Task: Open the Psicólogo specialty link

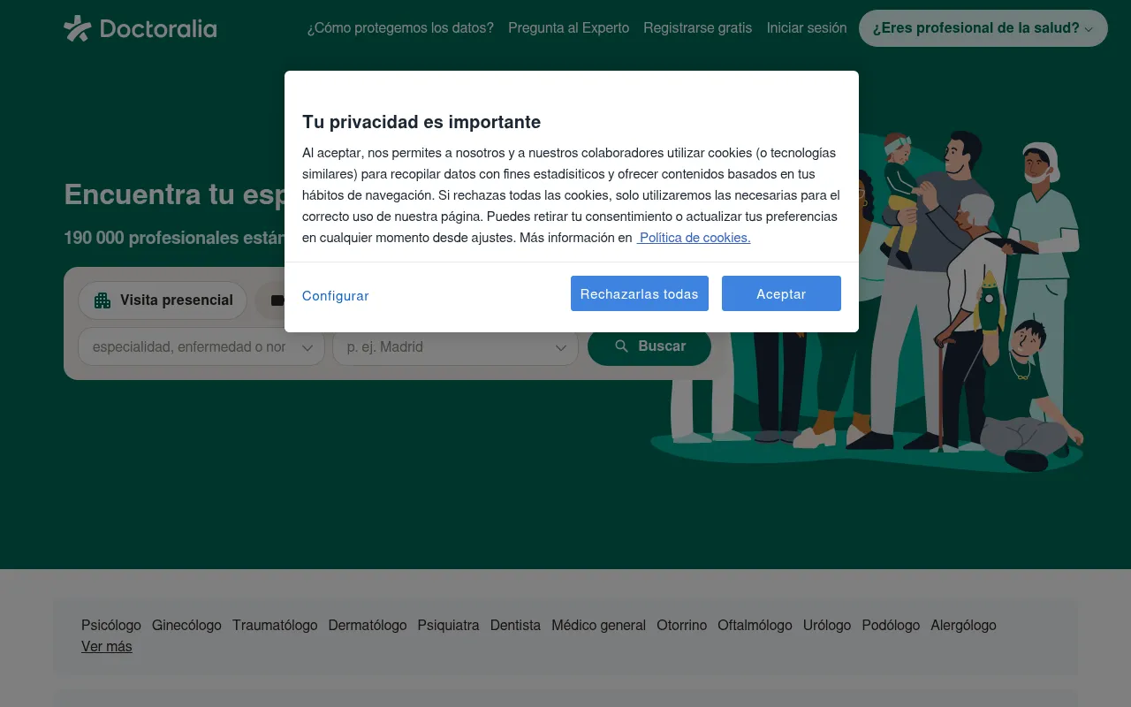Action: tap(111, 625)
